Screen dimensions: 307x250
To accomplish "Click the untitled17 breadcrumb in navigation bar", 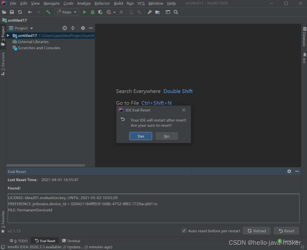I will [x=15, y=20].
